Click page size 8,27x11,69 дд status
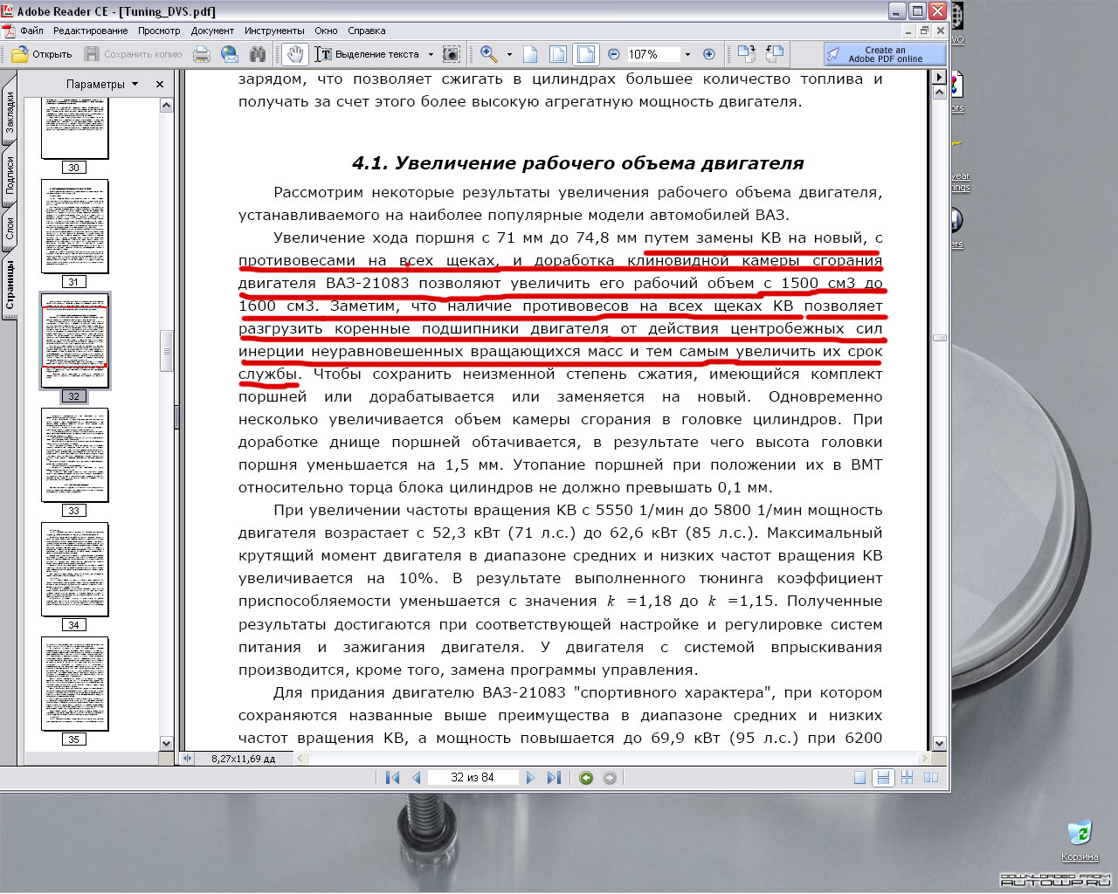This screenshot has height=894, width=1118. [243, 759]
